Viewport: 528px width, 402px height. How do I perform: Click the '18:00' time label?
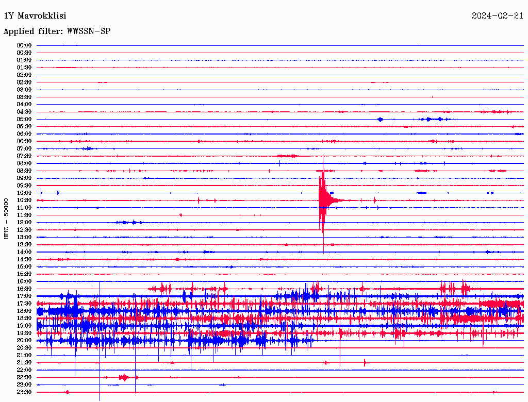(24, 311)
